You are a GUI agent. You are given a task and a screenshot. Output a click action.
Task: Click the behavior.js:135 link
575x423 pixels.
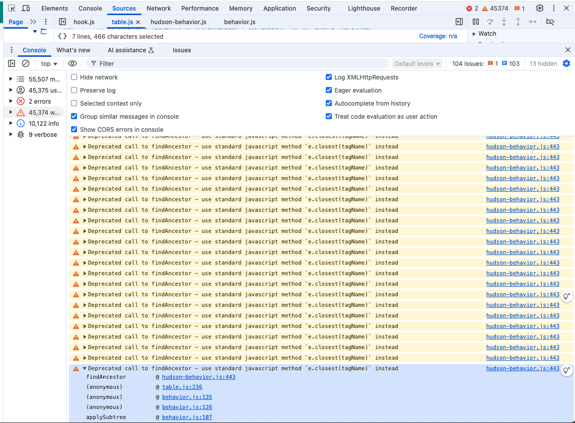(x=187, y=397)
